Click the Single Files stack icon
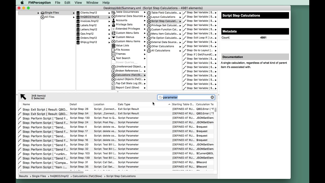 (x=42, y=13)
